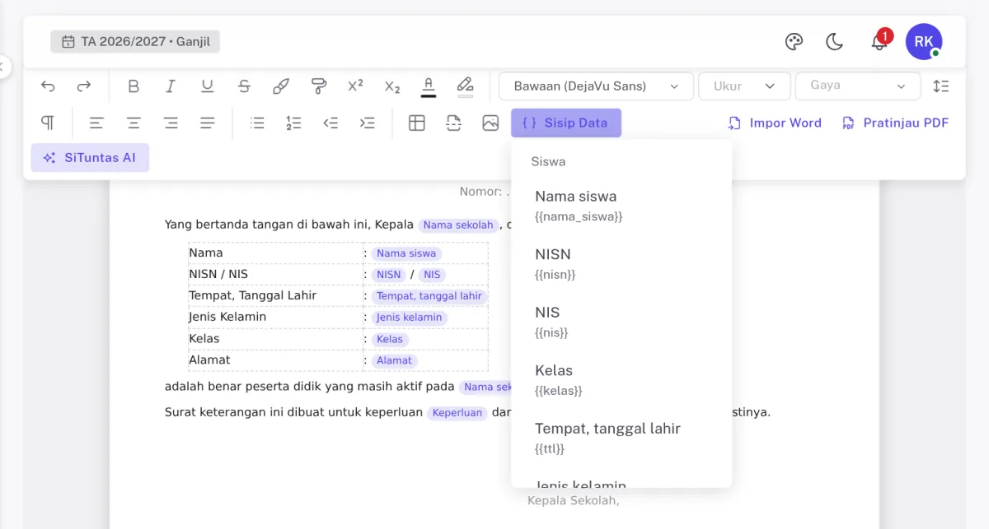Insert the NIS {{nis}} menu entry
Viewport: 989px width, 529px height.
pos(621,322)
